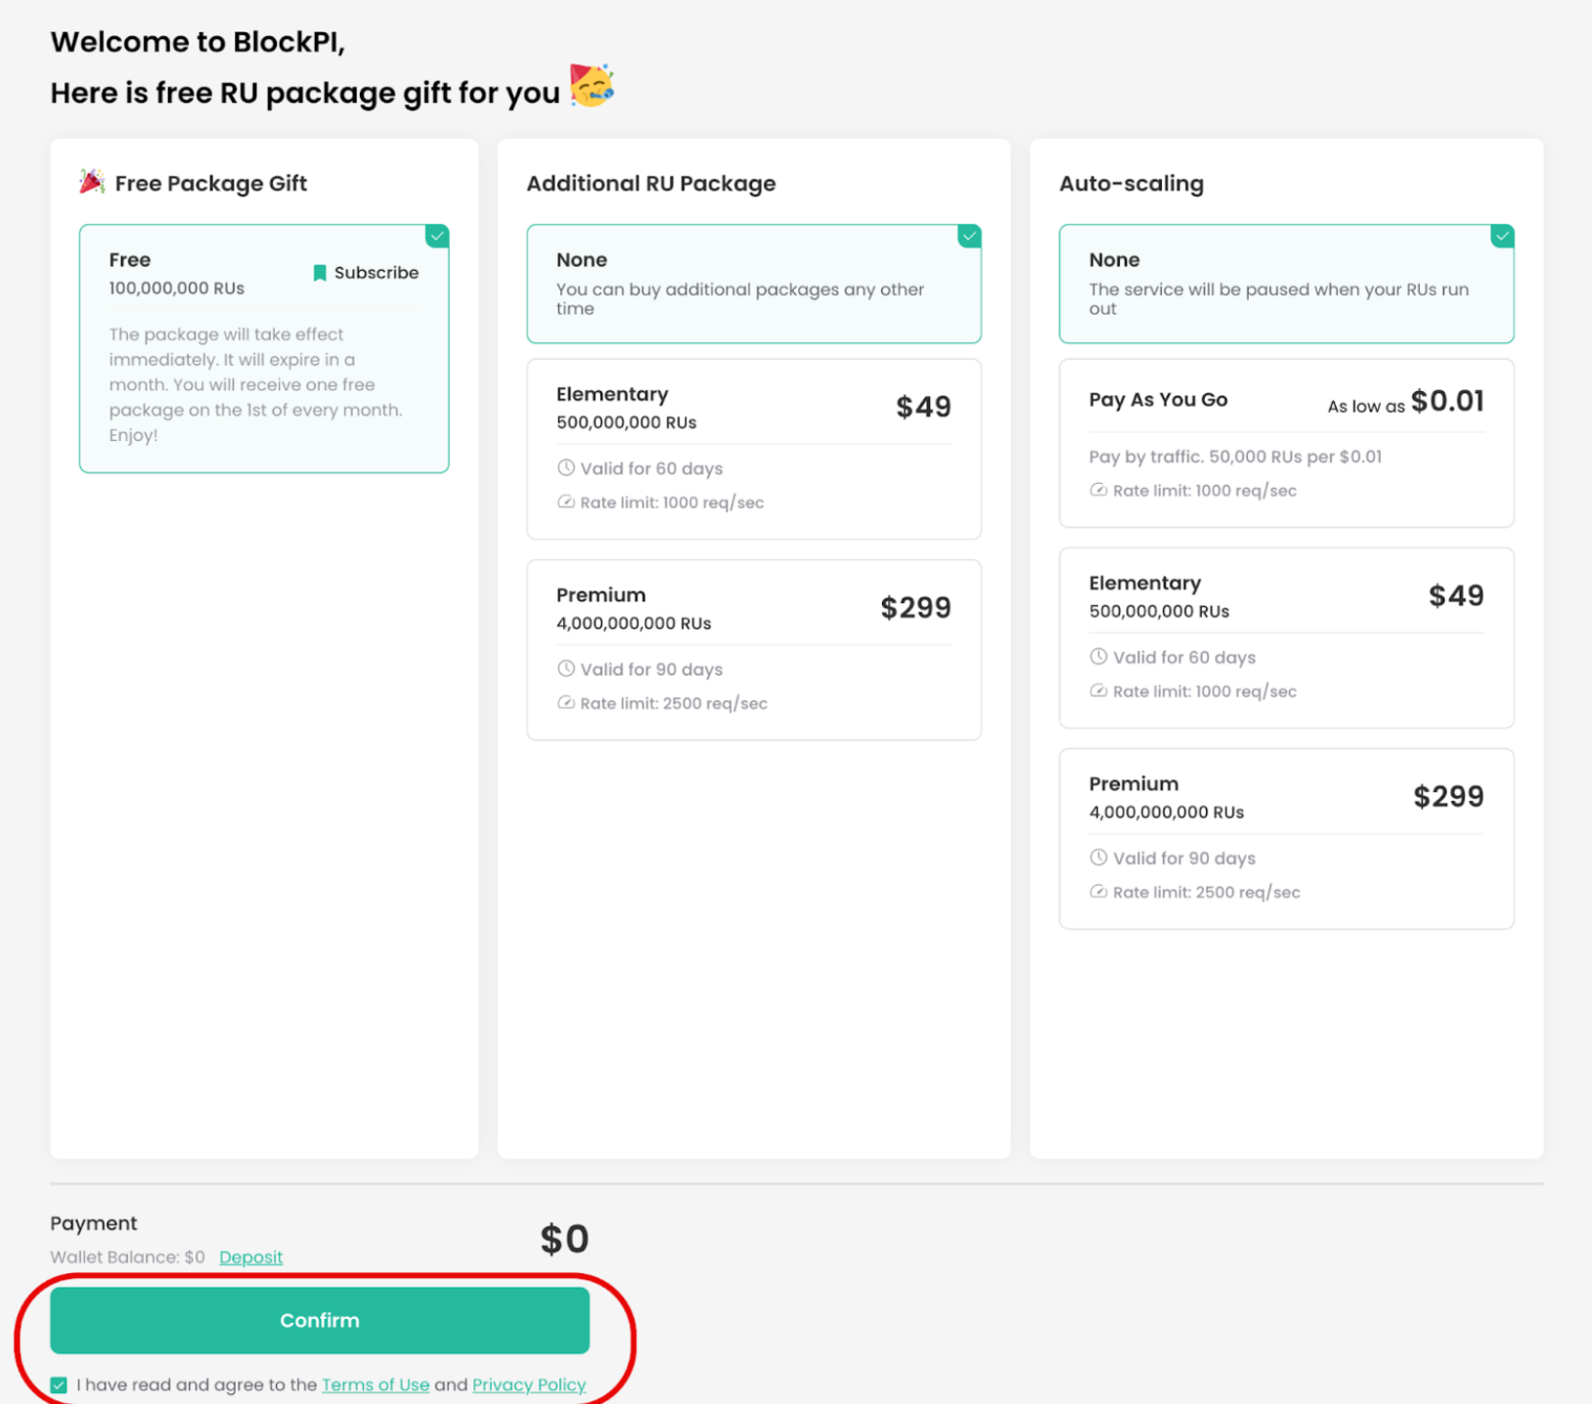Click party popper icon beside Free Package Gift
Image resolution: width=1592 pixels, height=1404 pixels.
[92, 182]
